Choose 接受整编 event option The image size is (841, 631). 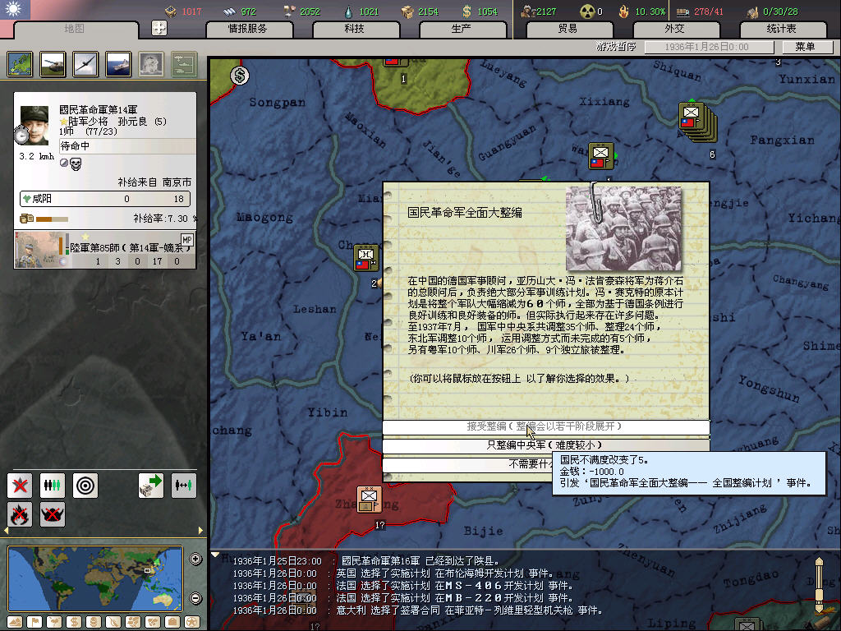pos(545,426)
